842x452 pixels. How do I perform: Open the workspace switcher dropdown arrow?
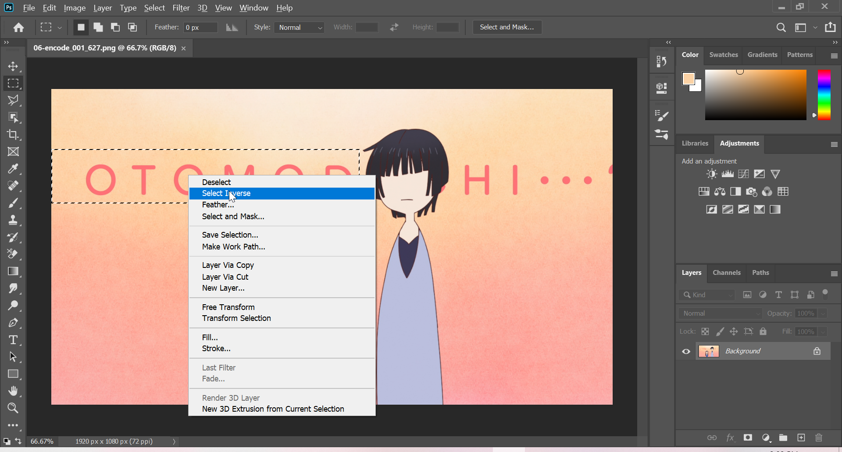[x=815, y=28]
